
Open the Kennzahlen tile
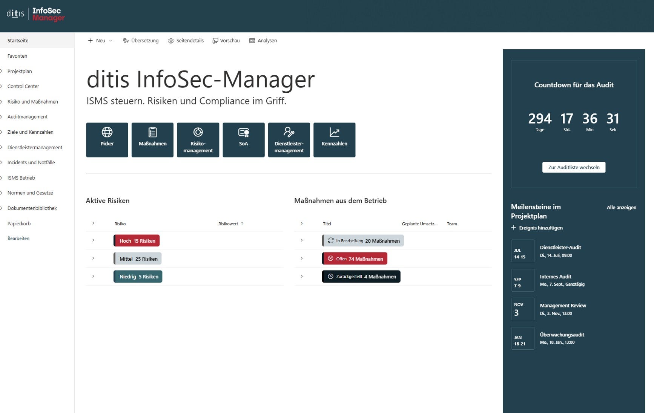click(x=335, y=140)
